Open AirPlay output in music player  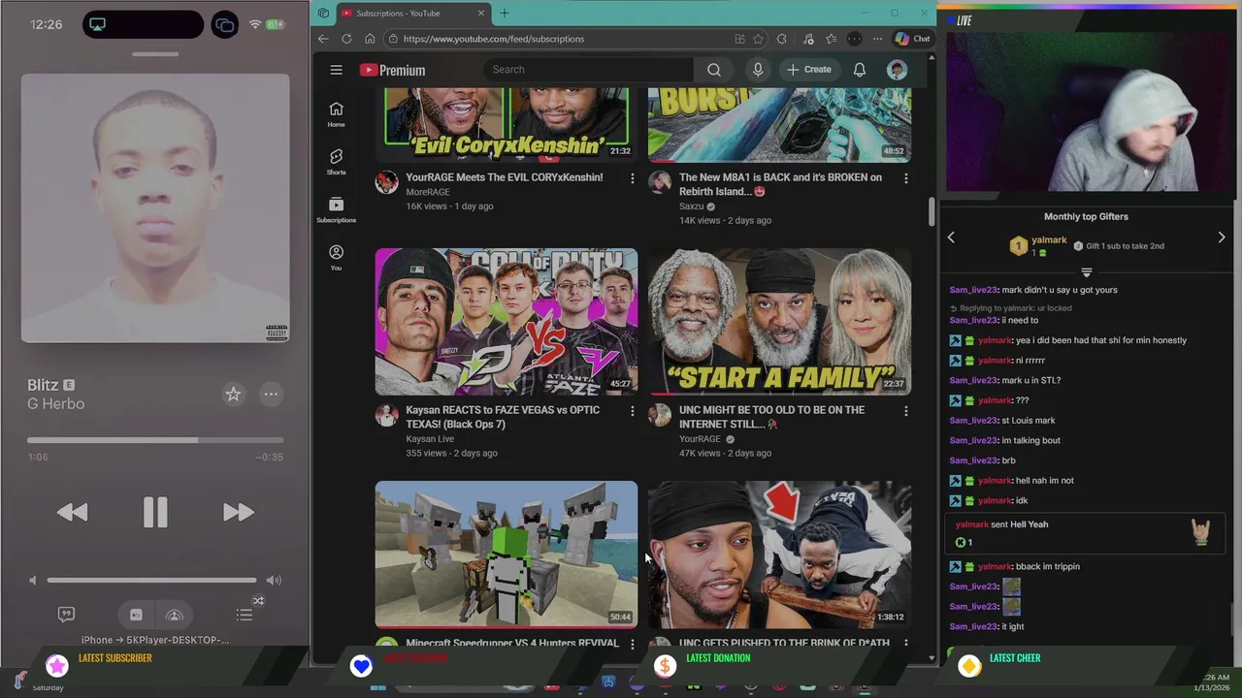click(x=175, y=615)
